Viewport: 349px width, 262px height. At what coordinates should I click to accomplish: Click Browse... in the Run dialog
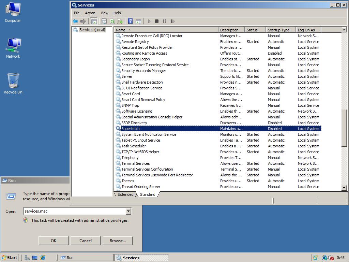[118, 241]
